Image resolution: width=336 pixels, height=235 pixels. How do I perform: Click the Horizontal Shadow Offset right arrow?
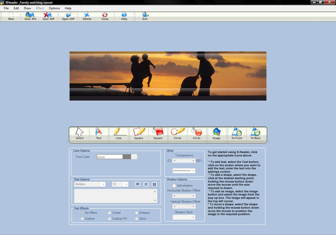point(193,196)
